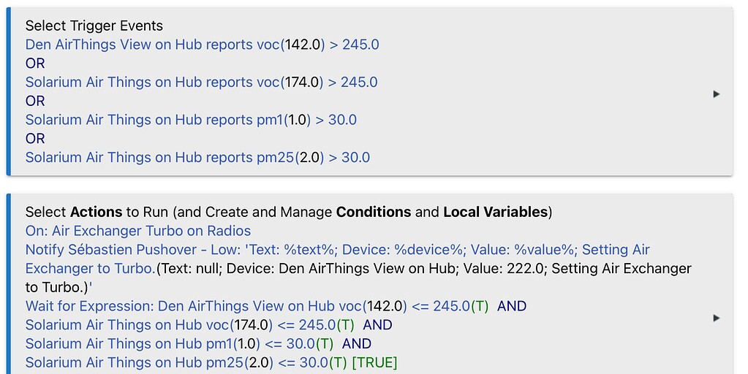Click the Wait for Expression Den AirThings line
748x374 pixels.
pos(256,306)
